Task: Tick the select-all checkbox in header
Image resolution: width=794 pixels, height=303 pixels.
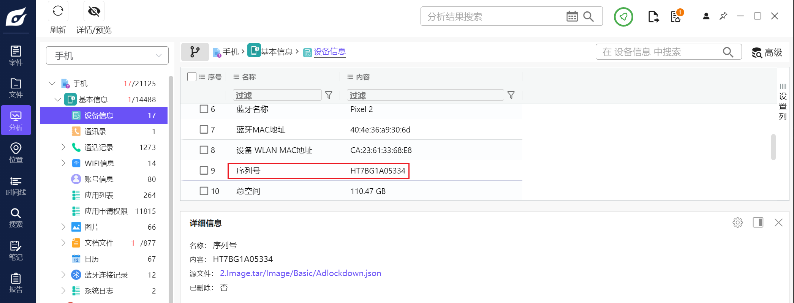Action: click(192, 77)
